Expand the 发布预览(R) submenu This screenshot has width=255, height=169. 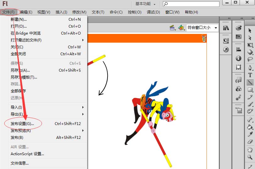48,131
